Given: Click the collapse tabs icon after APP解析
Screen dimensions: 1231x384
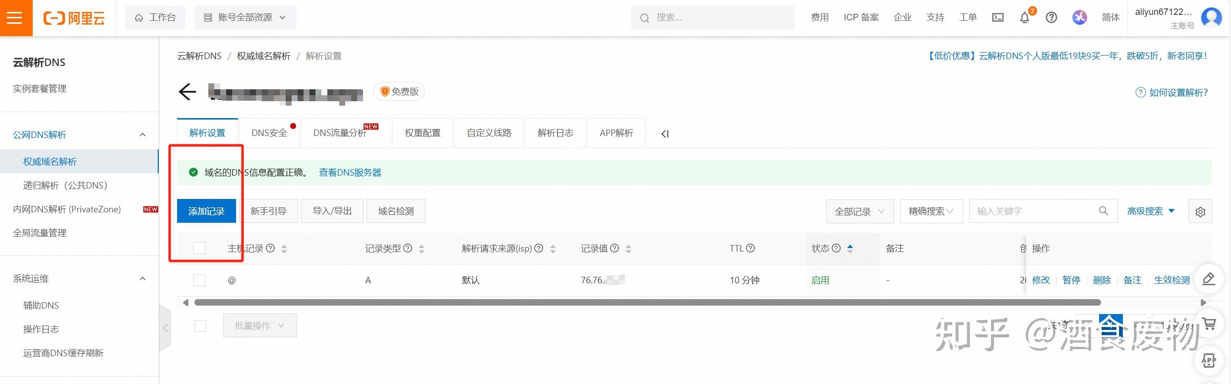Looking at the screenshot, I should [665, 133].
